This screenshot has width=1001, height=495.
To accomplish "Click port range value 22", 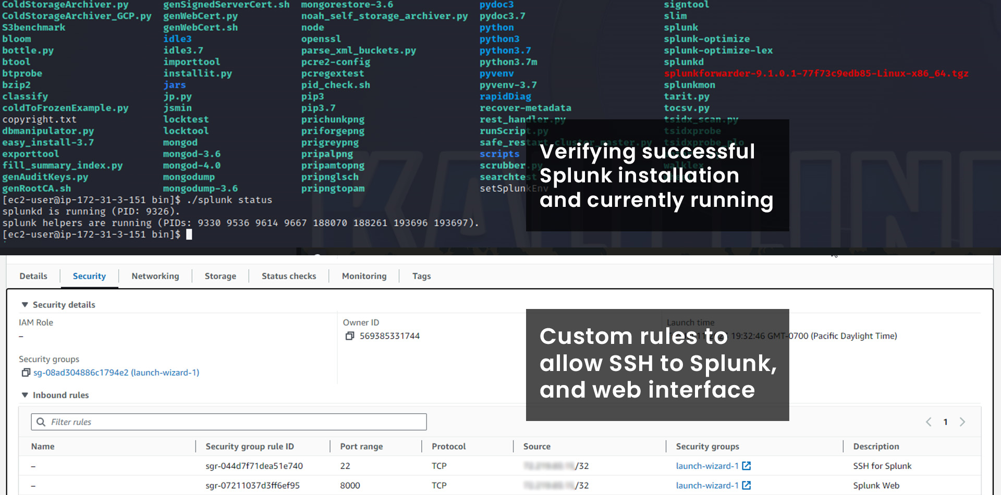I will click(345, 466).
